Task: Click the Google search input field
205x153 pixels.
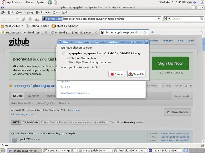Action: (185, 19)
